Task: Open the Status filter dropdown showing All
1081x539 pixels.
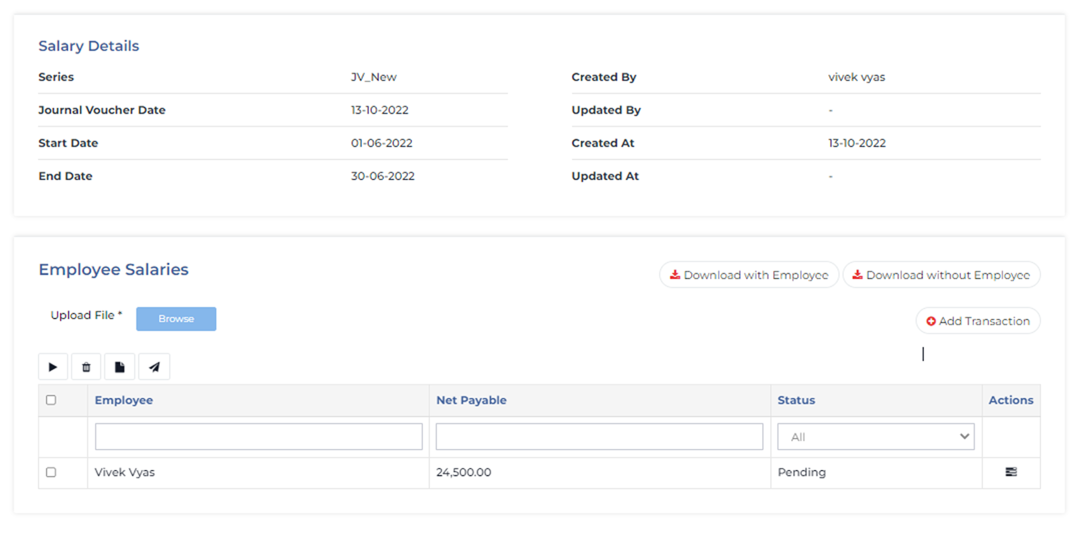Action: [x=876, y=437]
